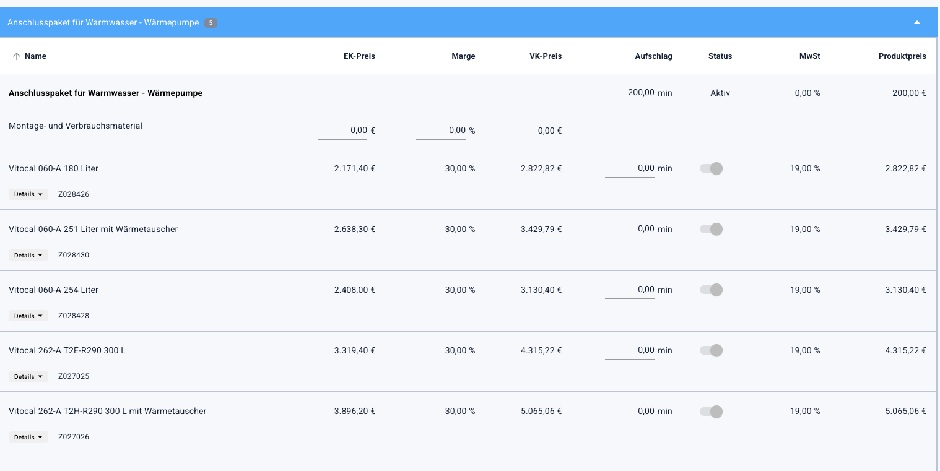The width and height of the screenshot is (940, 471).
Task: Open Details for Vitocal 262-A T2H-R290
Action: coord(28,437)
